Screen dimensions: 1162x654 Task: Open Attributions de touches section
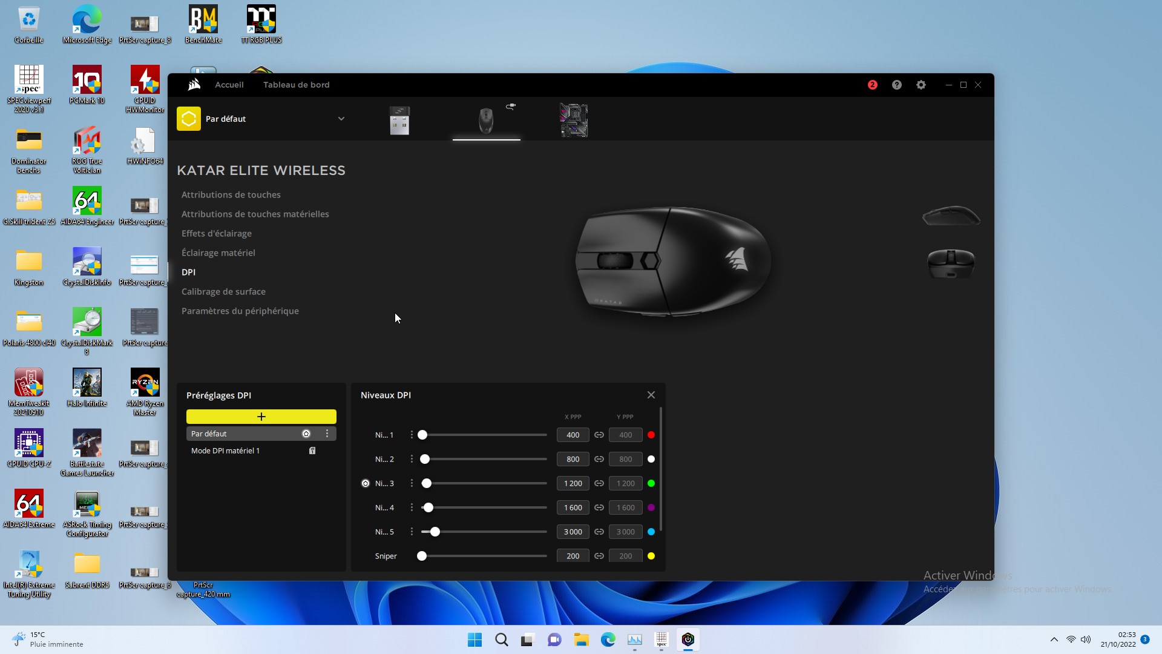coord(231,194)
